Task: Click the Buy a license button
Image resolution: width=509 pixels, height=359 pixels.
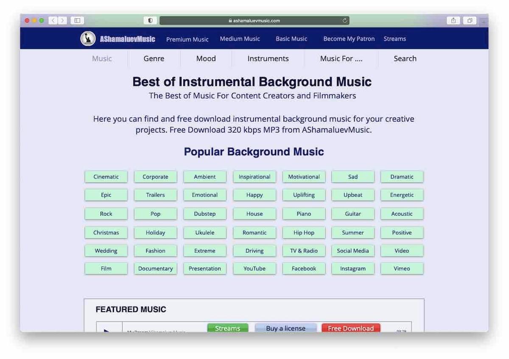Action: click(x=285, y=328)
